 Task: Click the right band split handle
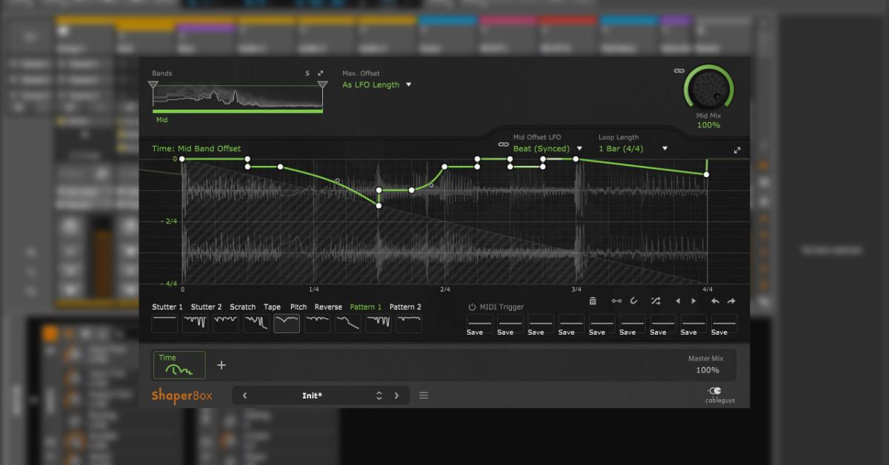click(322, 87)
